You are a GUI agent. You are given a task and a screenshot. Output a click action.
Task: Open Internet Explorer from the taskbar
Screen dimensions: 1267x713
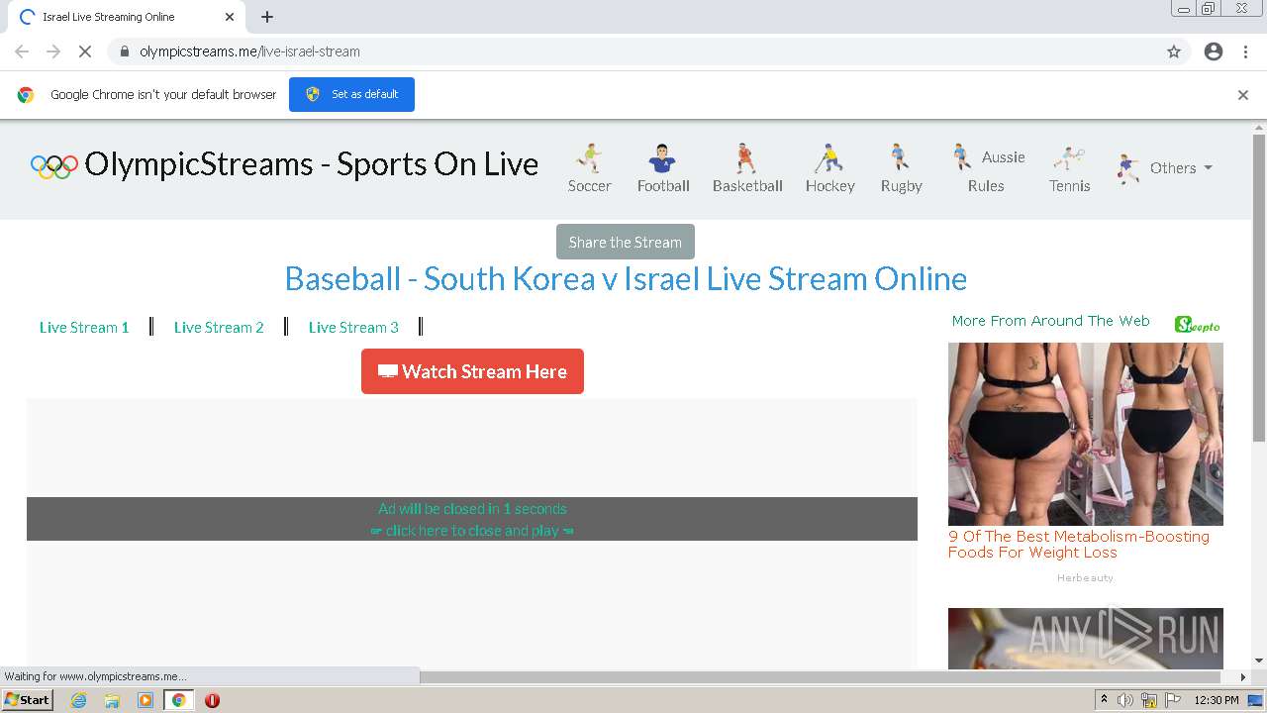click(79, 700)
